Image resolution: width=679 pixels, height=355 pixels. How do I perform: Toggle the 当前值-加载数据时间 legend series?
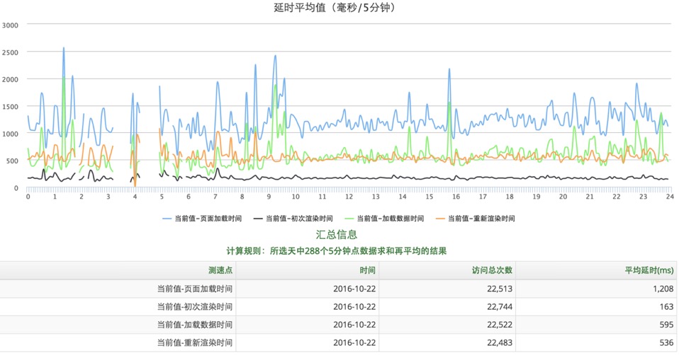coord(384,219)
